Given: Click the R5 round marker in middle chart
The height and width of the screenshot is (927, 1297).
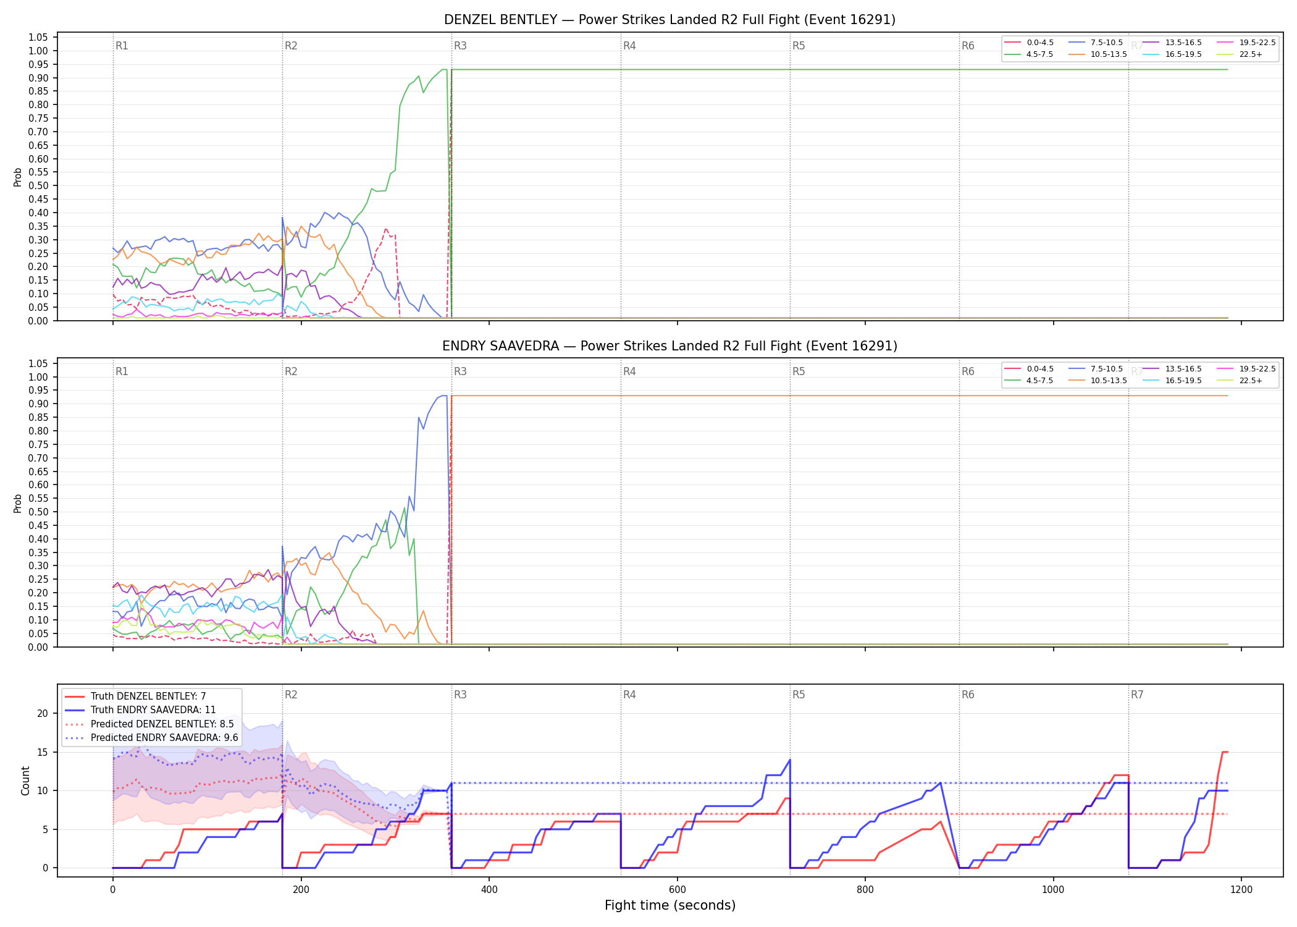Looking at the screenshot, I should pos(799,371).
